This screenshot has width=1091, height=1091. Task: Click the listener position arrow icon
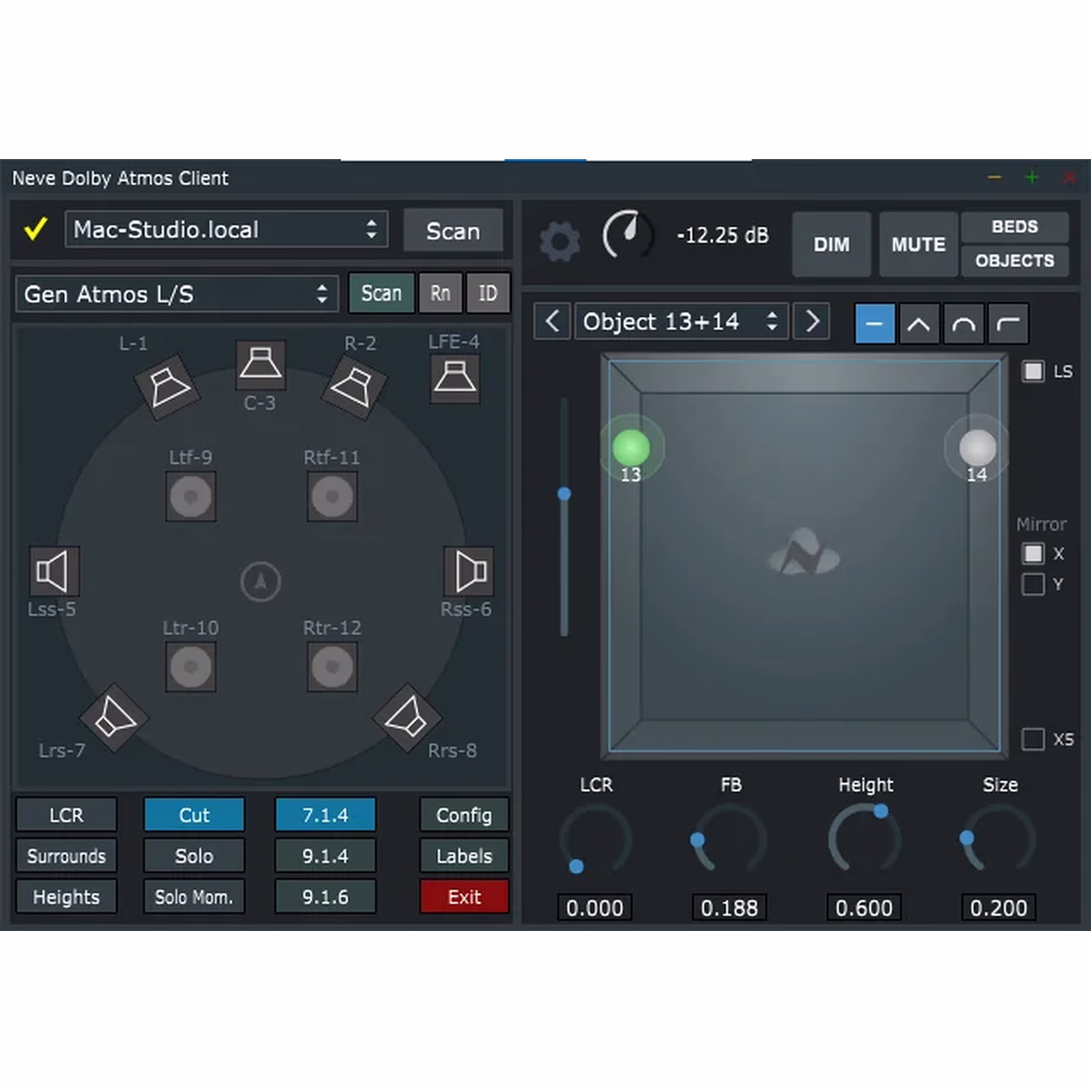coord(261,582)
